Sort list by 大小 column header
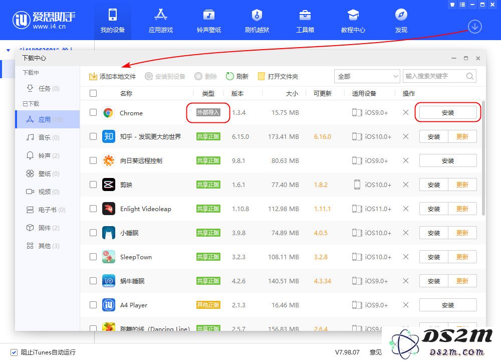 292,93
